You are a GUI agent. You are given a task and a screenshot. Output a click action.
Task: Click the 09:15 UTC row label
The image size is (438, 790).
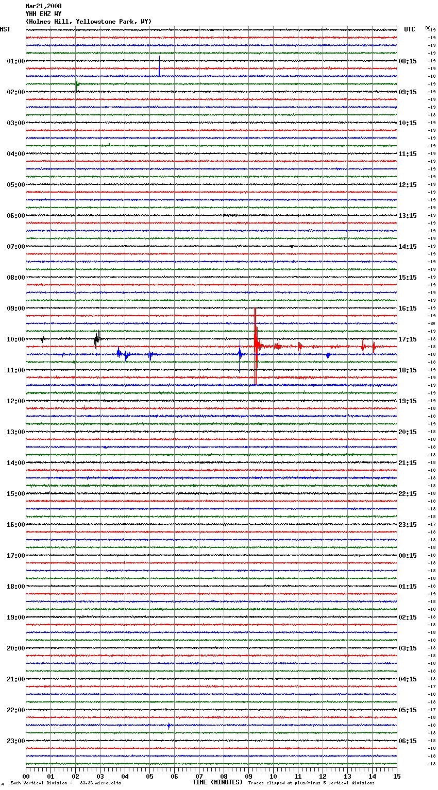pos(408,92)
